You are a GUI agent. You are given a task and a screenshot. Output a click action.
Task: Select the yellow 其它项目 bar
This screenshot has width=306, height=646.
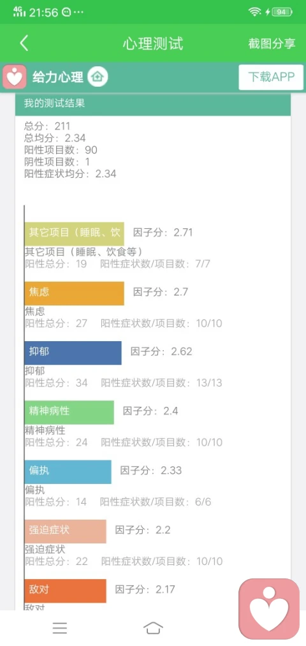[74, 232]
